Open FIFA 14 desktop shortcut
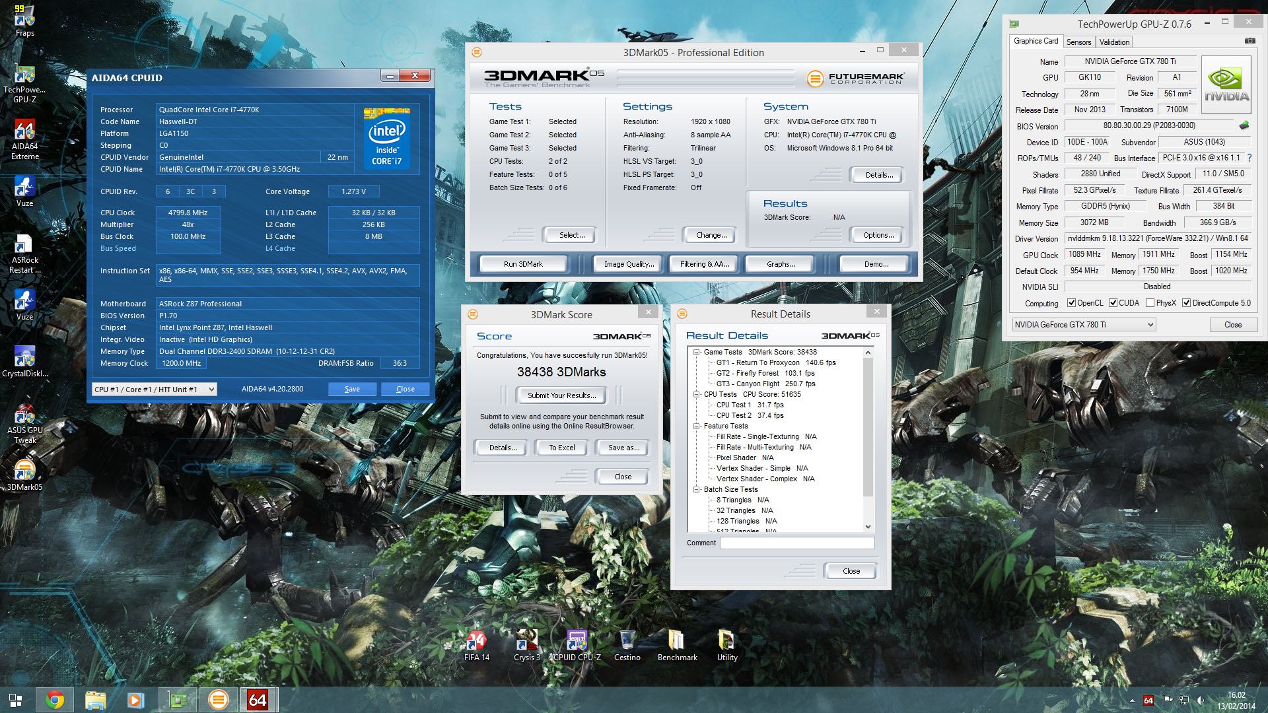Image resolution: width=1268 pixels, height=713 pixels. pyautogui.click(x=476, y=646)
